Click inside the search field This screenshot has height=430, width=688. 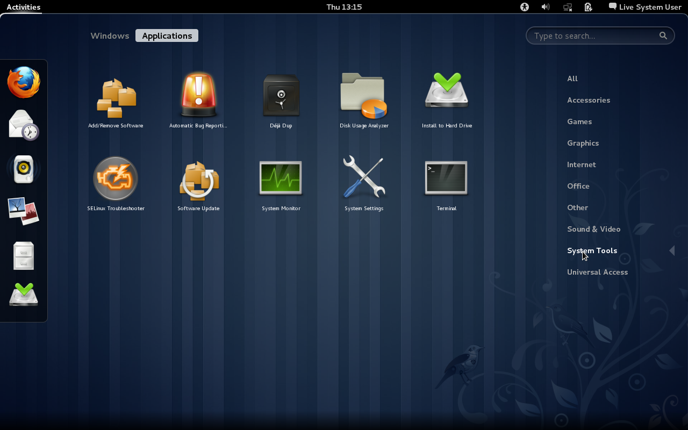pyautogui.click(x=597, y=35)
